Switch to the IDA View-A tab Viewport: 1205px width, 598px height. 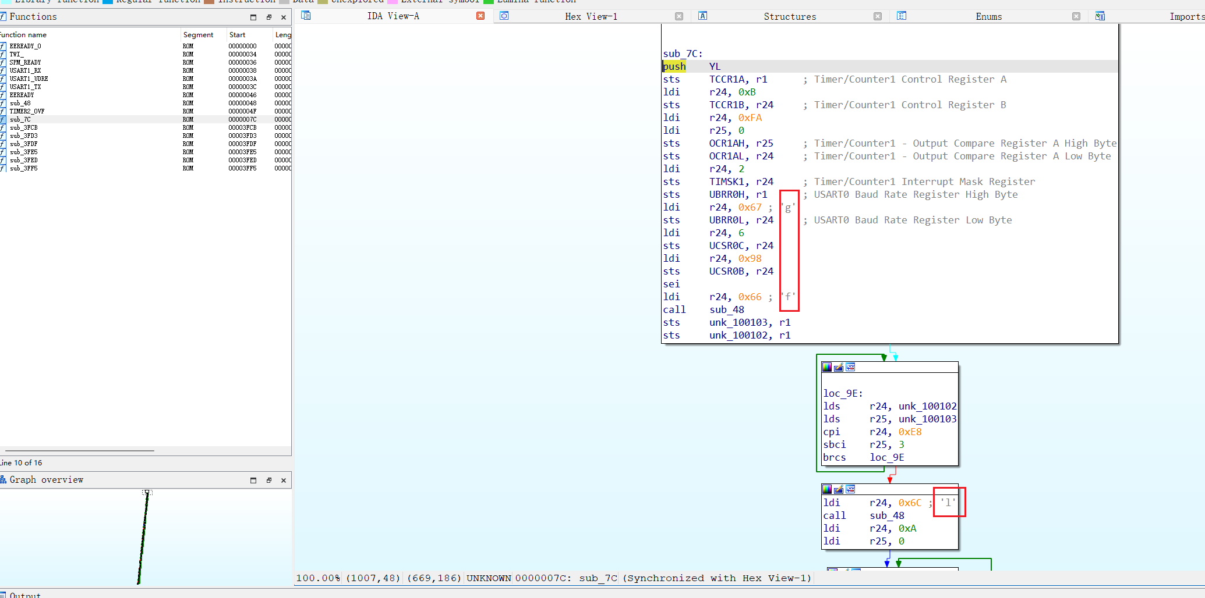pos(393,16)
